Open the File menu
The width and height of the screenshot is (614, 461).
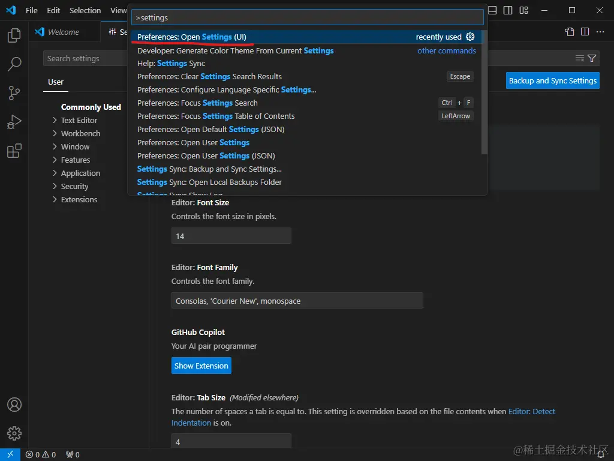click(32, 11)
